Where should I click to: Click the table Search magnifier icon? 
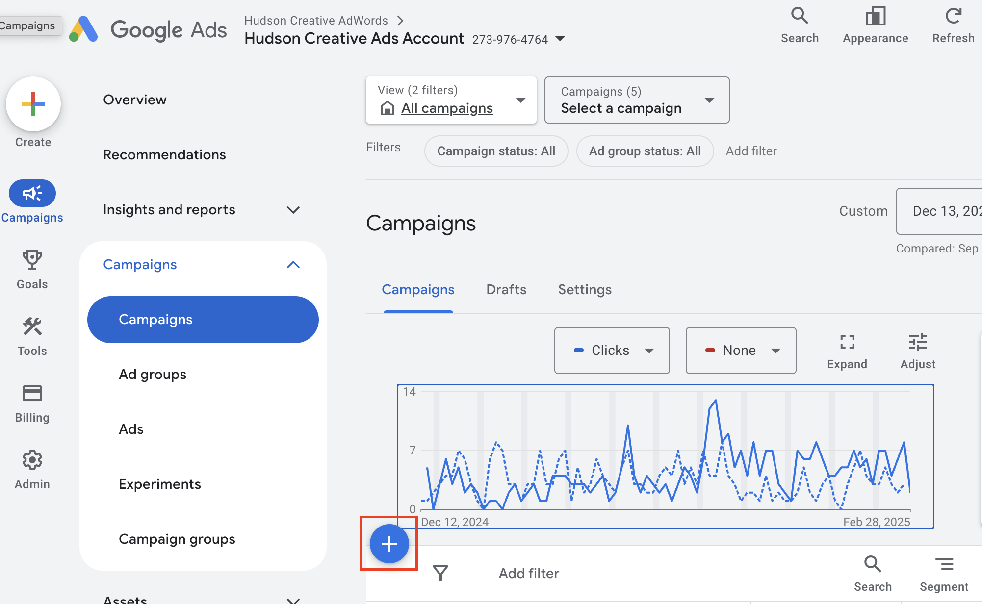[873, 564]
